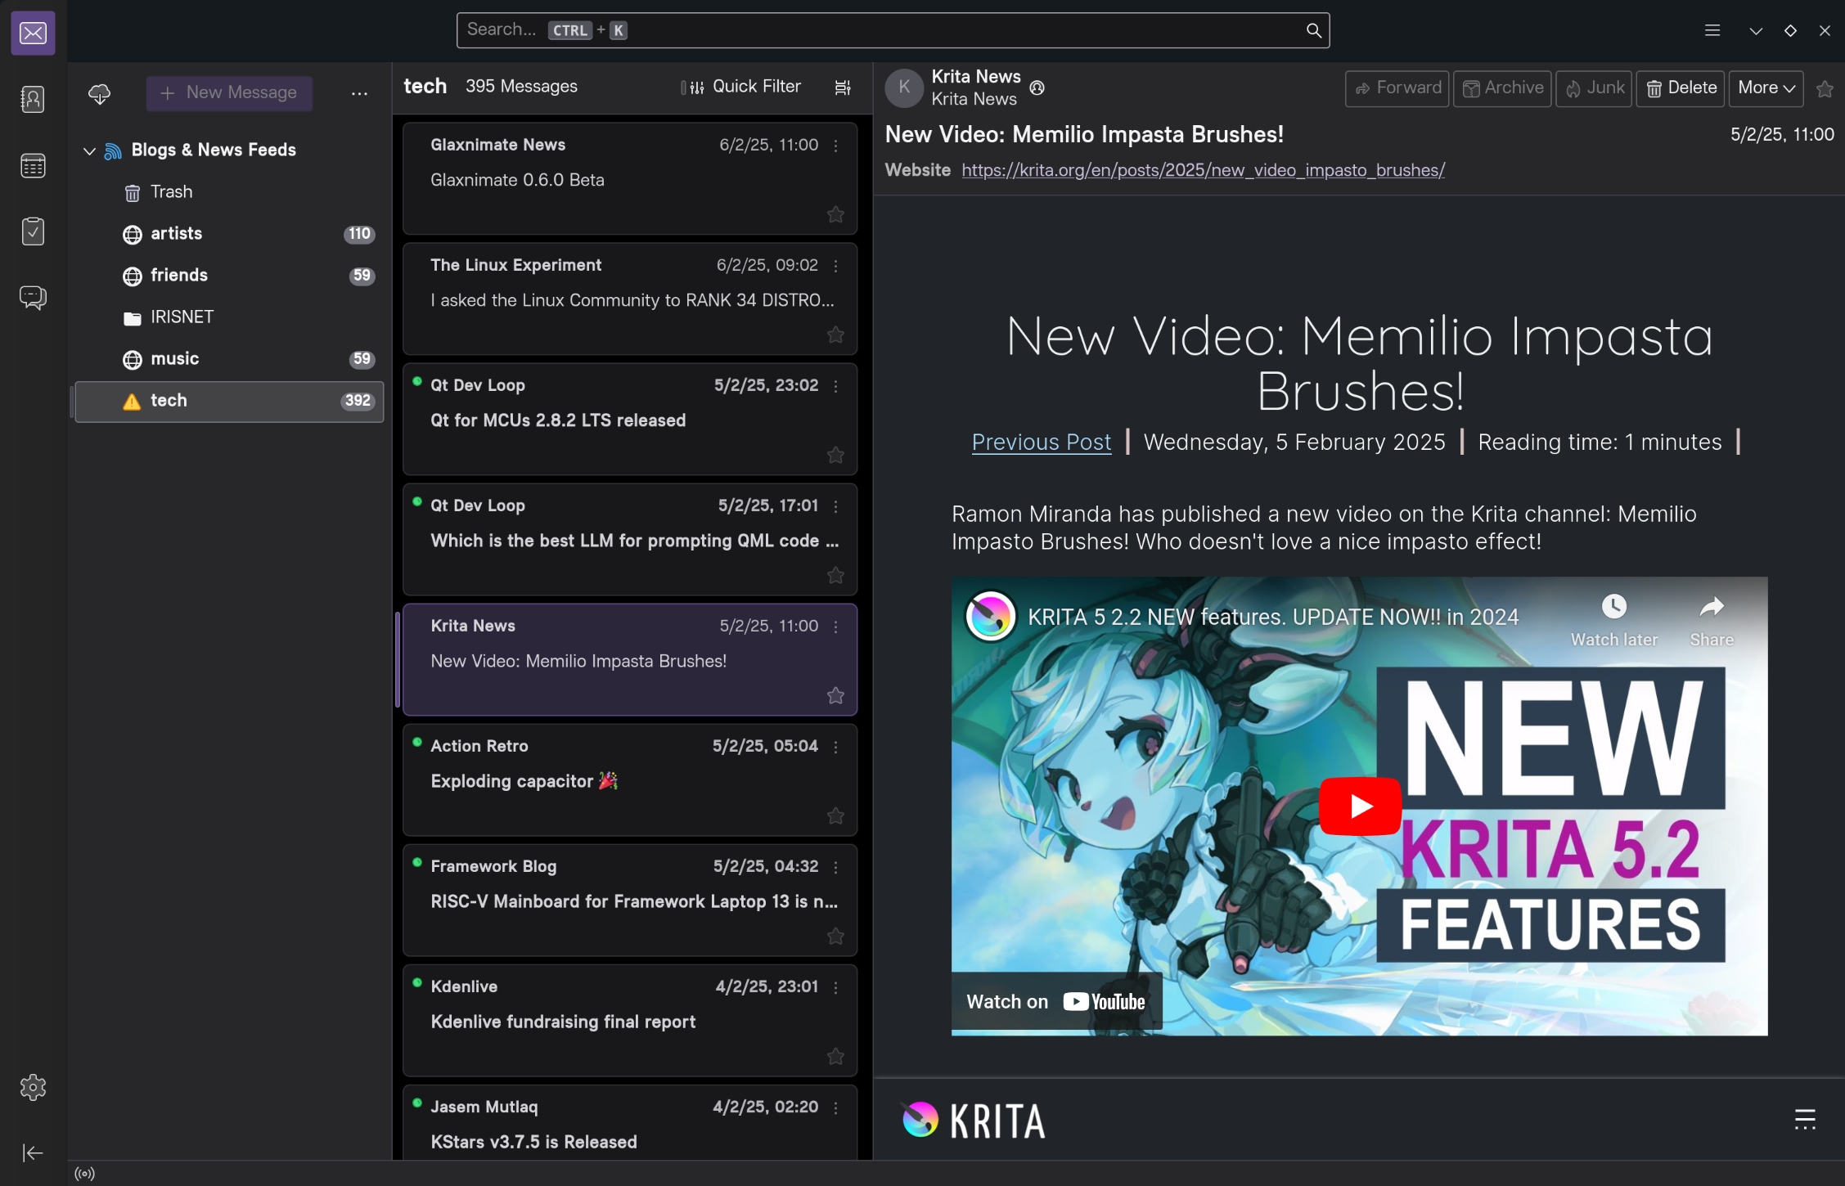This screenshot has height=1186, width=1845.
Task: Toggle the Quick Filter bar
Action: click(x=740, y=87)
